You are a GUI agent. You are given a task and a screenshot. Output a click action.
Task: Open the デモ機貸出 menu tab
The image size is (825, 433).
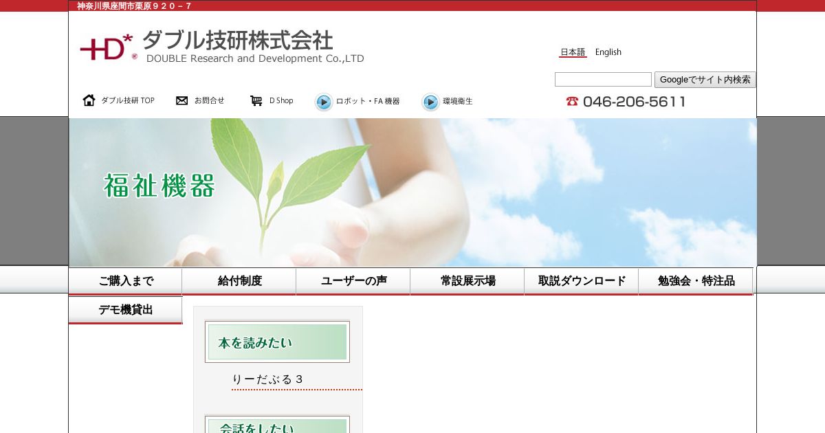pyautogui.click(x=125, y=310)
